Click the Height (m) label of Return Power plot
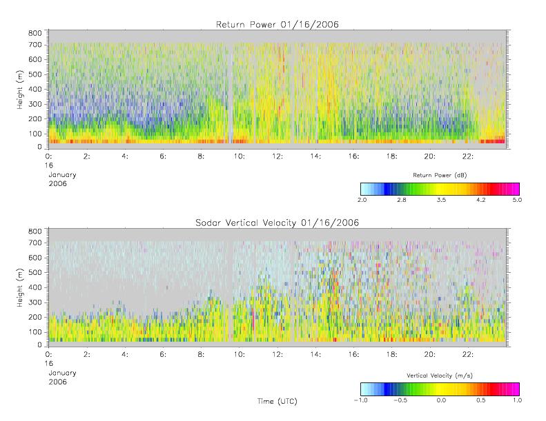 20,90
